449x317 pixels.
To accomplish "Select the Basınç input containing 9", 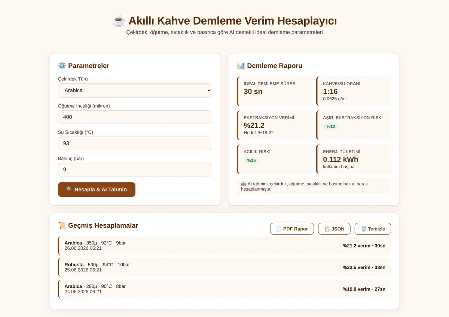I will click(x=135, y=169).
